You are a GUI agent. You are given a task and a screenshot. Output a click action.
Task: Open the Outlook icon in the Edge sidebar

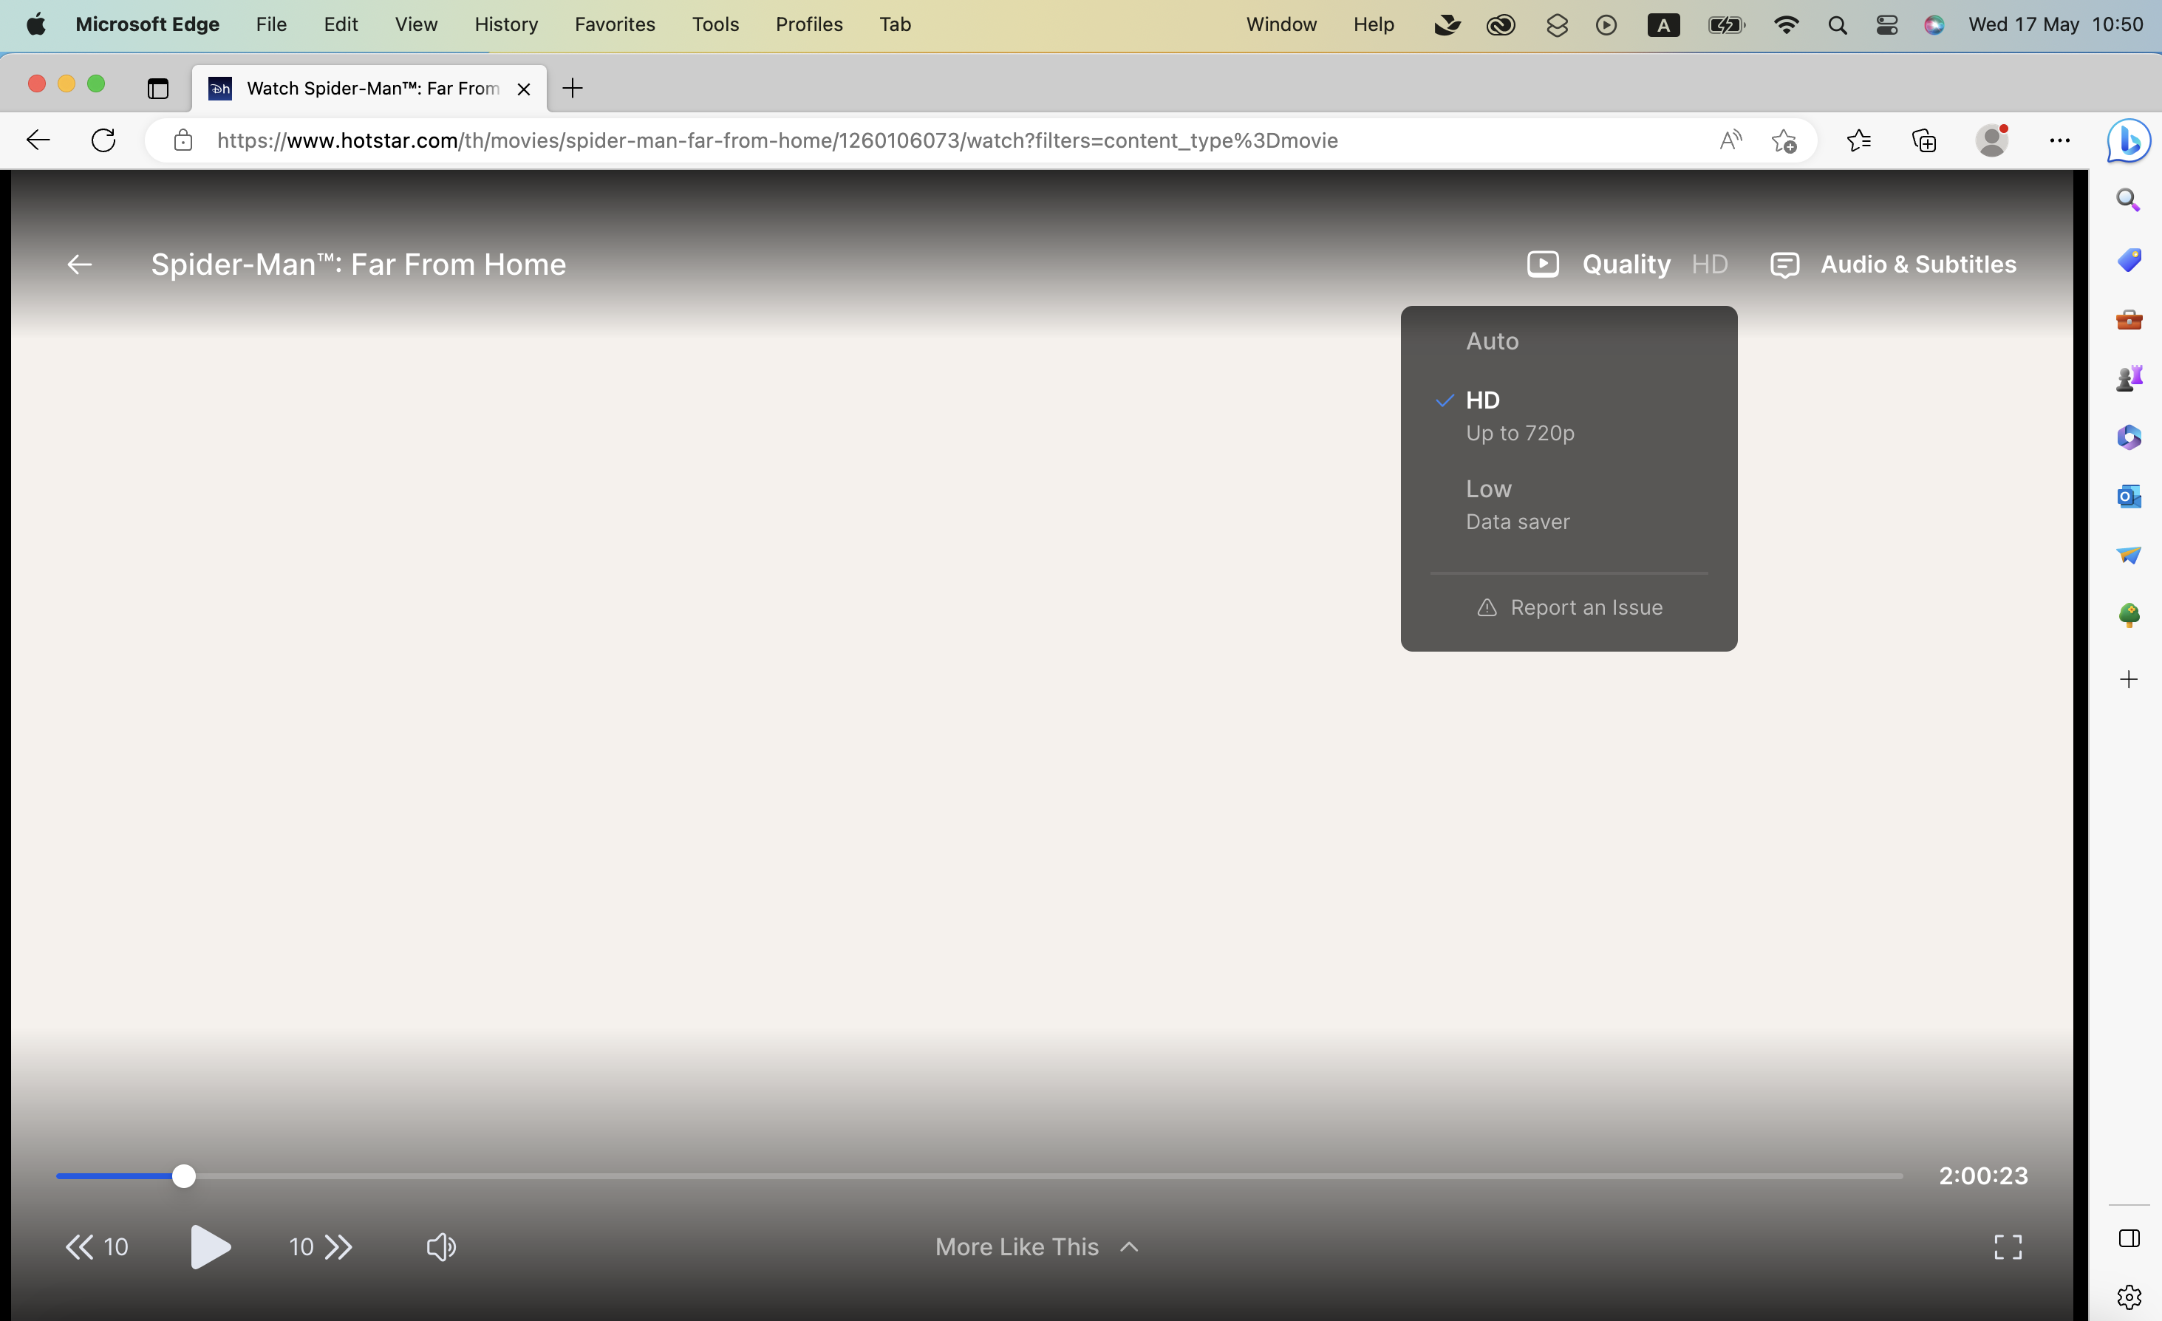pos(2128,496)
